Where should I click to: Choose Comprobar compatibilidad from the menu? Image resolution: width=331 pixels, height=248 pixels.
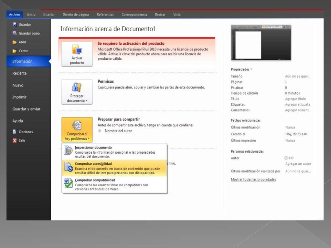(114, 184)
